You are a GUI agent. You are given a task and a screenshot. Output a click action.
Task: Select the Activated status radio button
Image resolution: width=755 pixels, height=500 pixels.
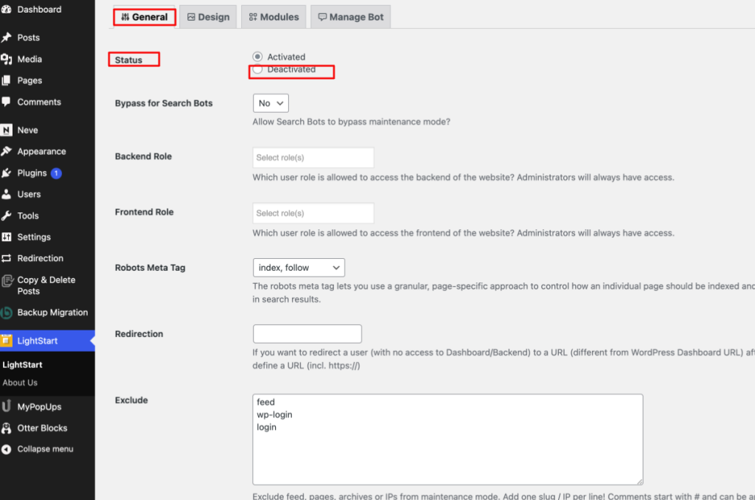257,56
